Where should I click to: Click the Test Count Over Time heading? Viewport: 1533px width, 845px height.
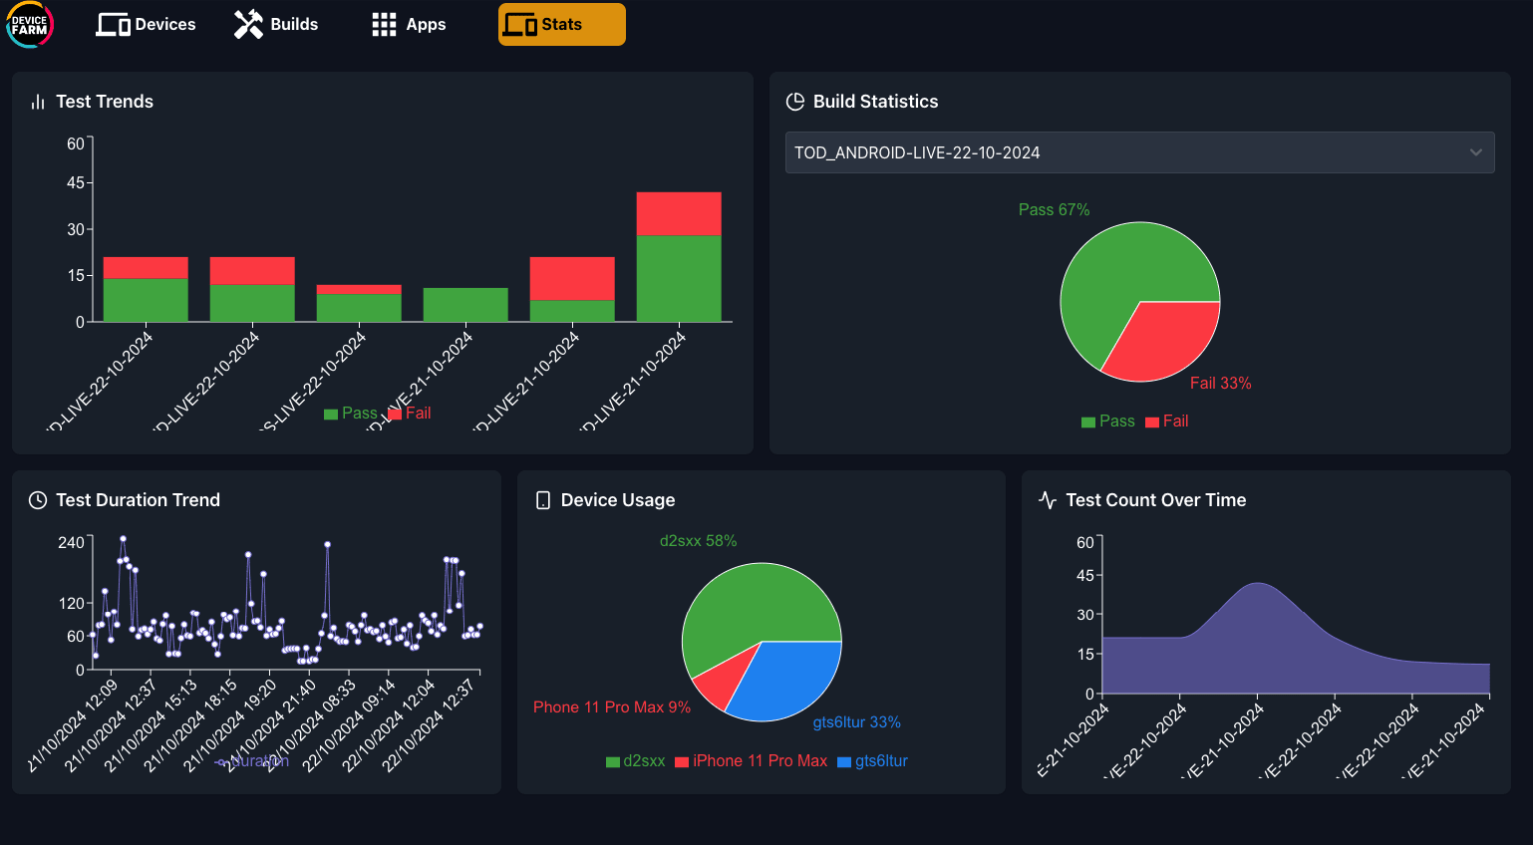click(1156, 500)
